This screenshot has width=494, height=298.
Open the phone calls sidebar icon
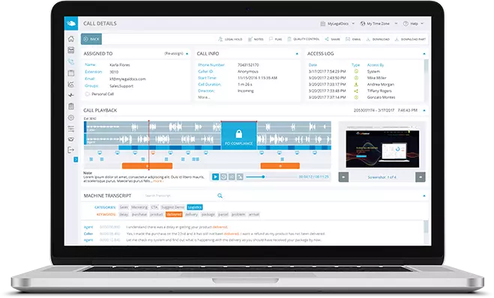click(71, 61)
